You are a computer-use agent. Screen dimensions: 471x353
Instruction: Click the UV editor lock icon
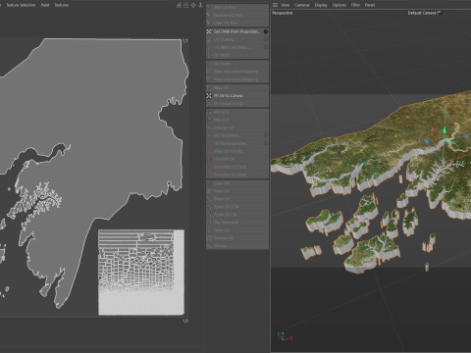[x=185, y=5]
